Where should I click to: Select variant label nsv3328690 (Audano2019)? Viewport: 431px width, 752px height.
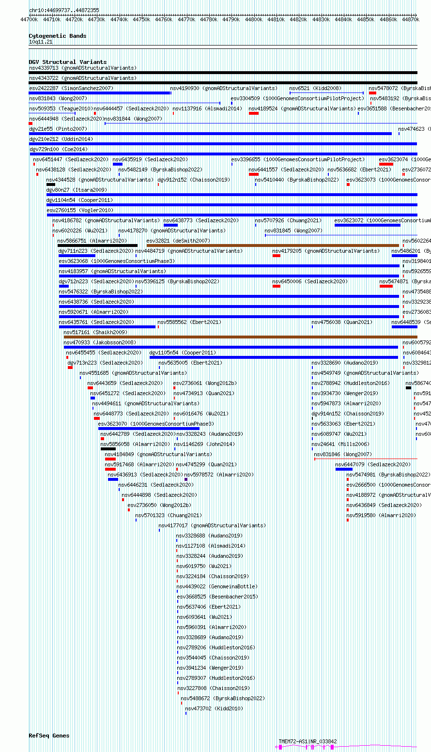pos(345,363)
